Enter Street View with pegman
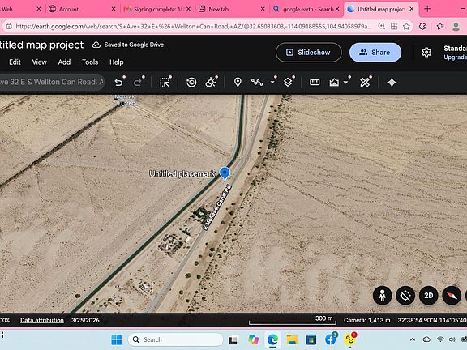467x350 pixels. (x=383, y=296)
